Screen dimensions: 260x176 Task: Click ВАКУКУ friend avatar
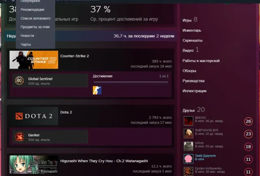point(188,121)
